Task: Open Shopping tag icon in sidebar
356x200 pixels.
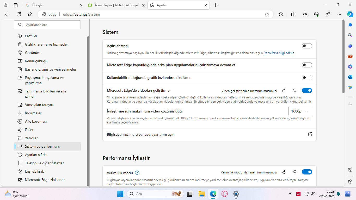Action: click(x=350, y=46)
